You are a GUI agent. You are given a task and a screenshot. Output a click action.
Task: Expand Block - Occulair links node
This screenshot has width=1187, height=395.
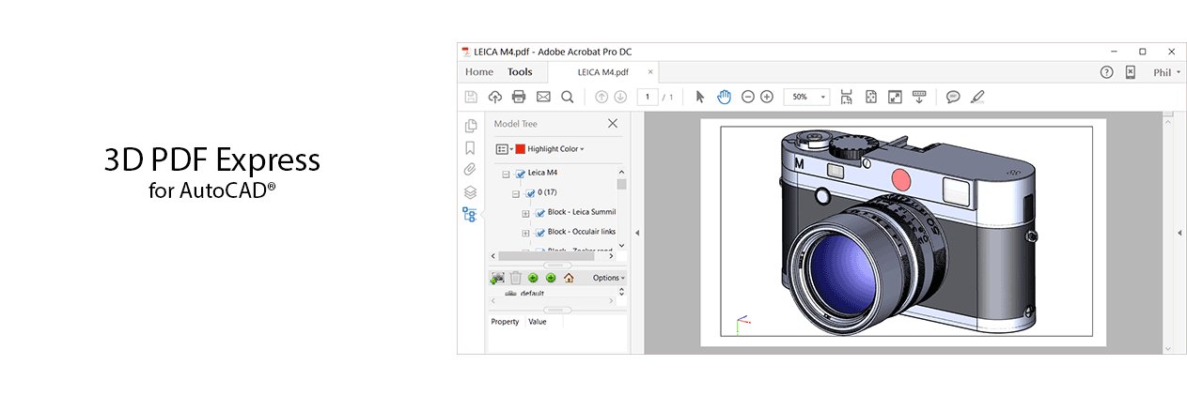[x=526, y=233]
